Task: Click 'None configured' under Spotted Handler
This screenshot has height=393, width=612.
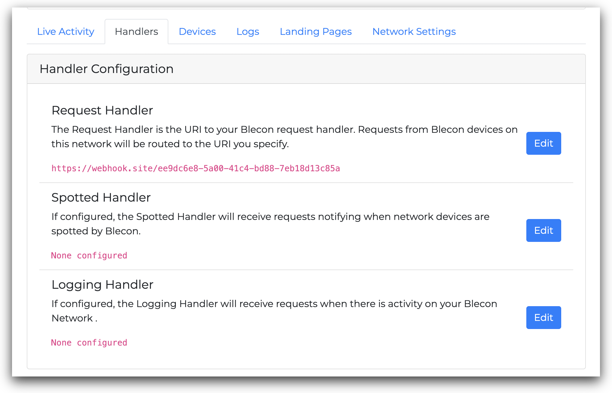Action: click(x=89, y=255)
